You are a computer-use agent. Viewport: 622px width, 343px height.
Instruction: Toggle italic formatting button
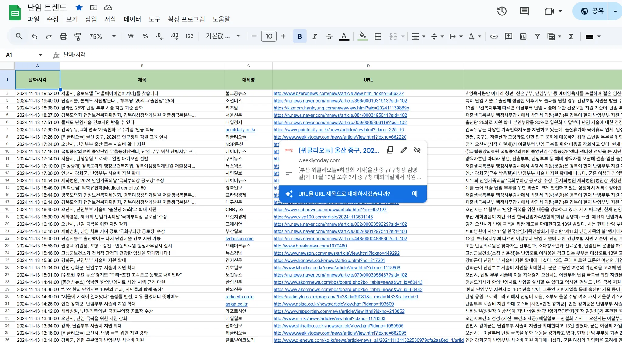click(x=314, y=36)
